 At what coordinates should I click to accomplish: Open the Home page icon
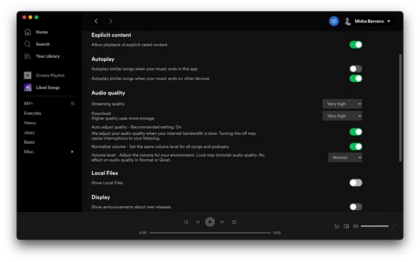[x=28, y=32]
